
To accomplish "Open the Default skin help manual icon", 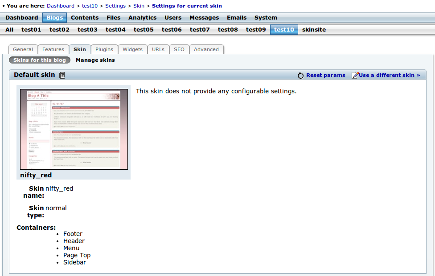I will 62,75.
